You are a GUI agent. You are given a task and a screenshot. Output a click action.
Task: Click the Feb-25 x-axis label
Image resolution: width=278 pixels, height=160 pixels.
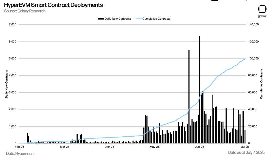click(x=19, y=147)
